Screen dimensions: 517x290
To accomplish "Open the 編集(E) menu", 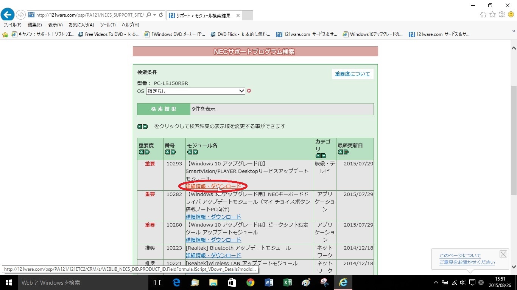I will [35, 25].
